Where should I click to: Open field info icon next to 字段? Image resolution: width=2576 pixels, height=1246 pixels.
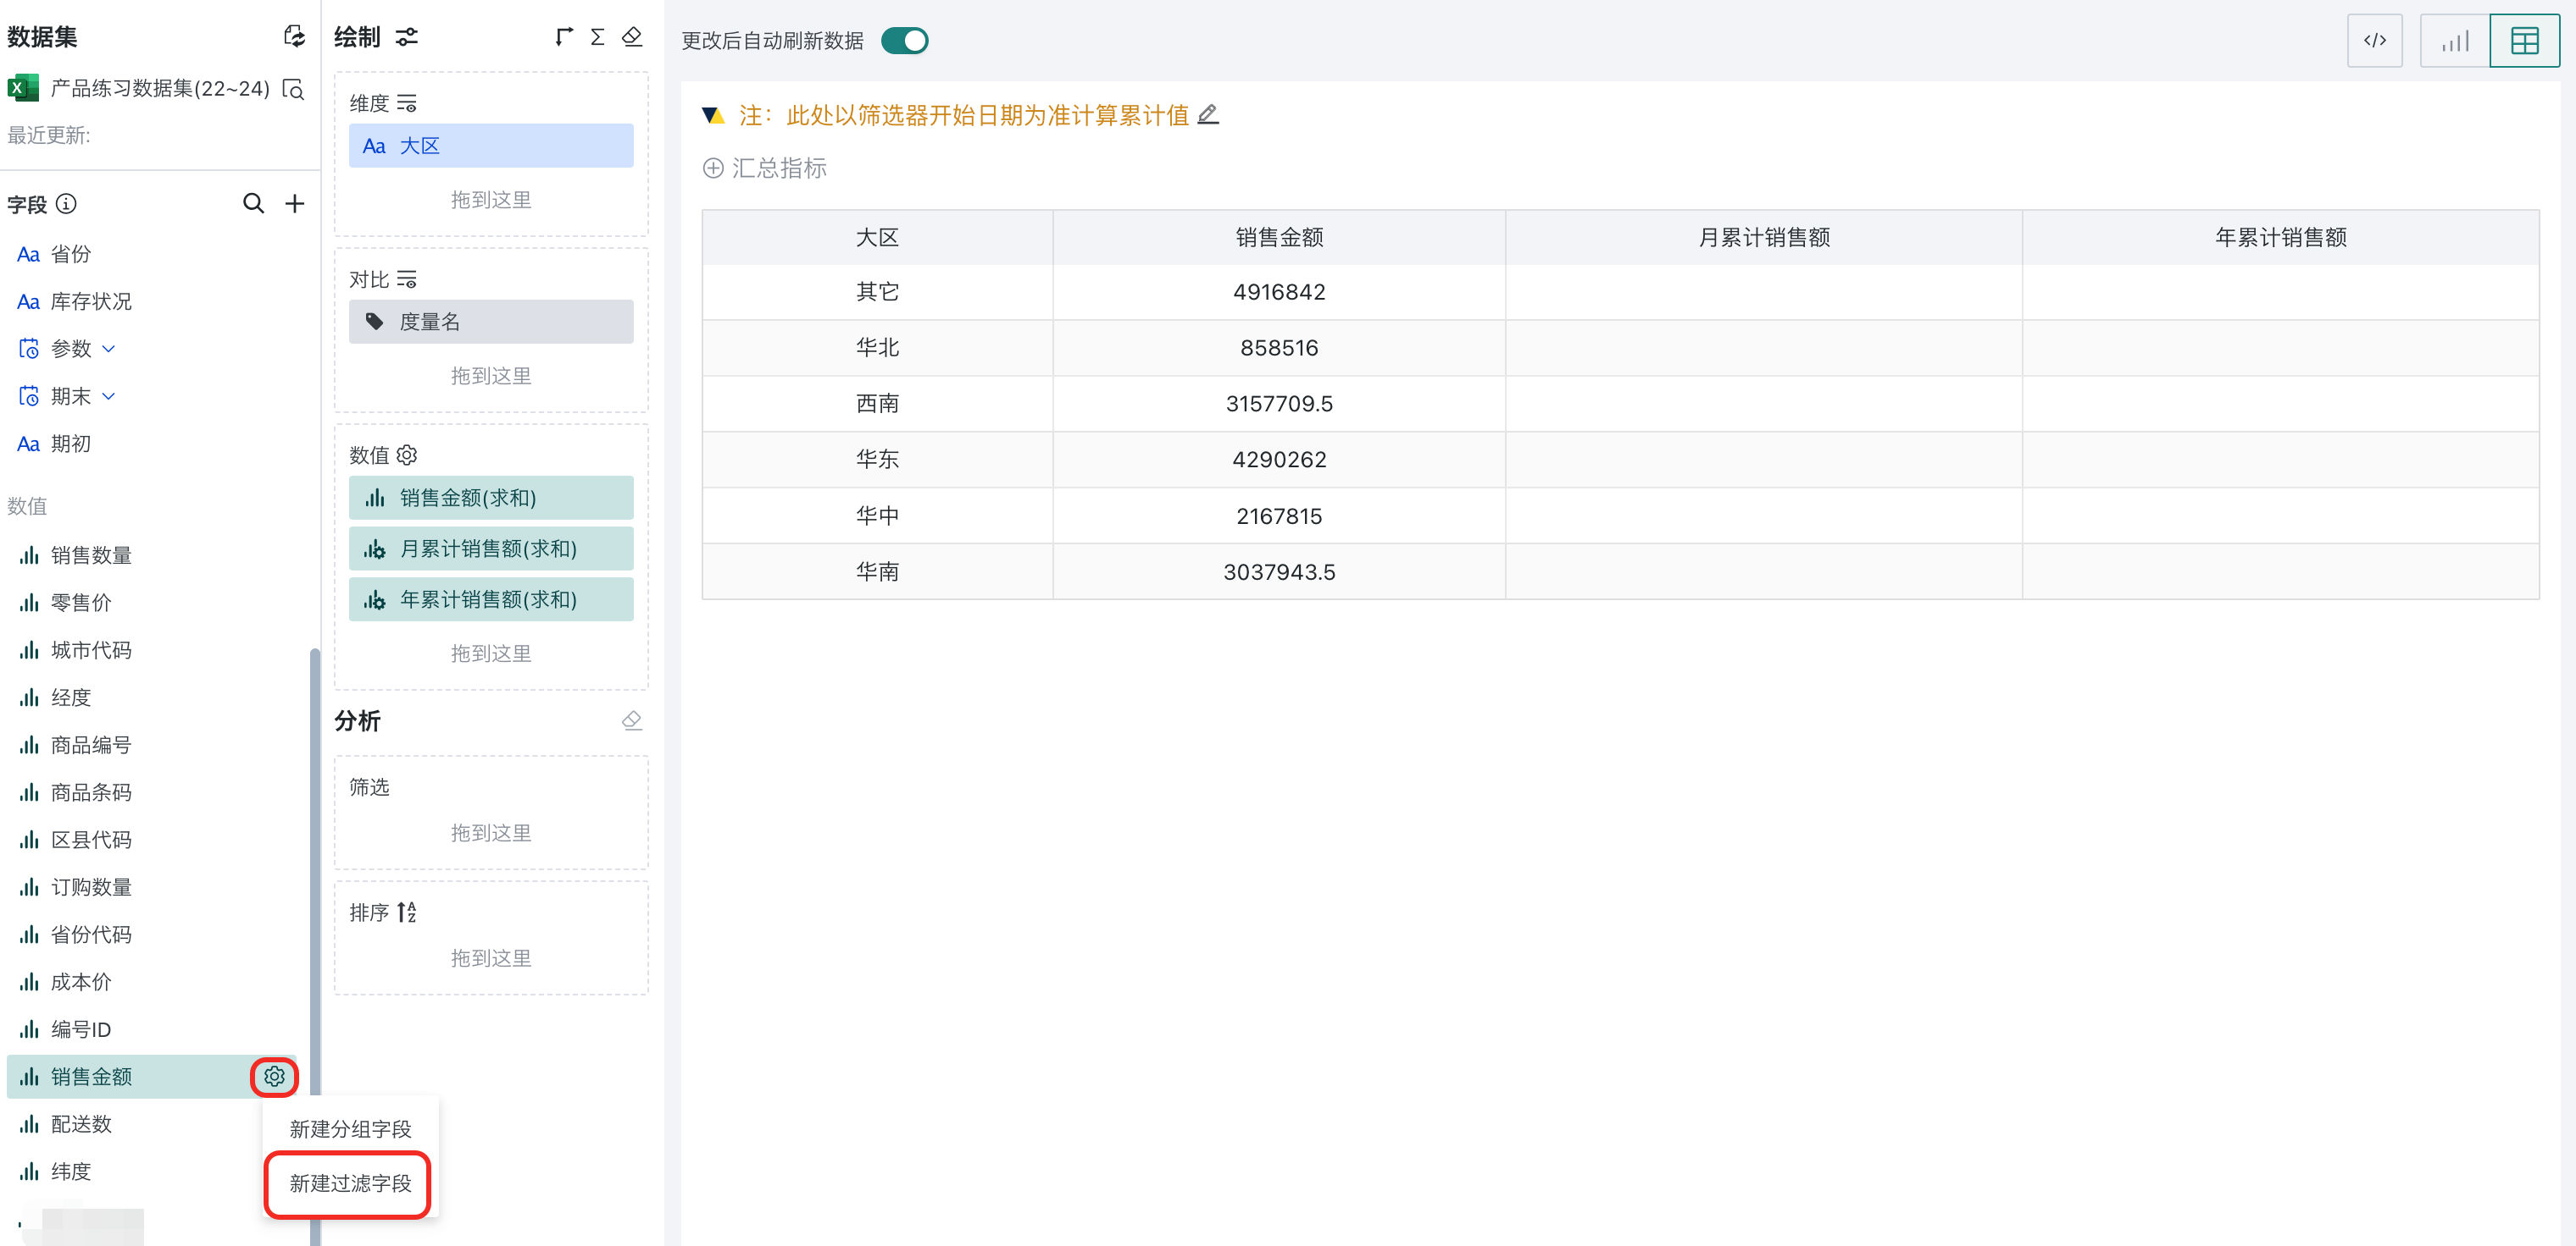[66, 204]
